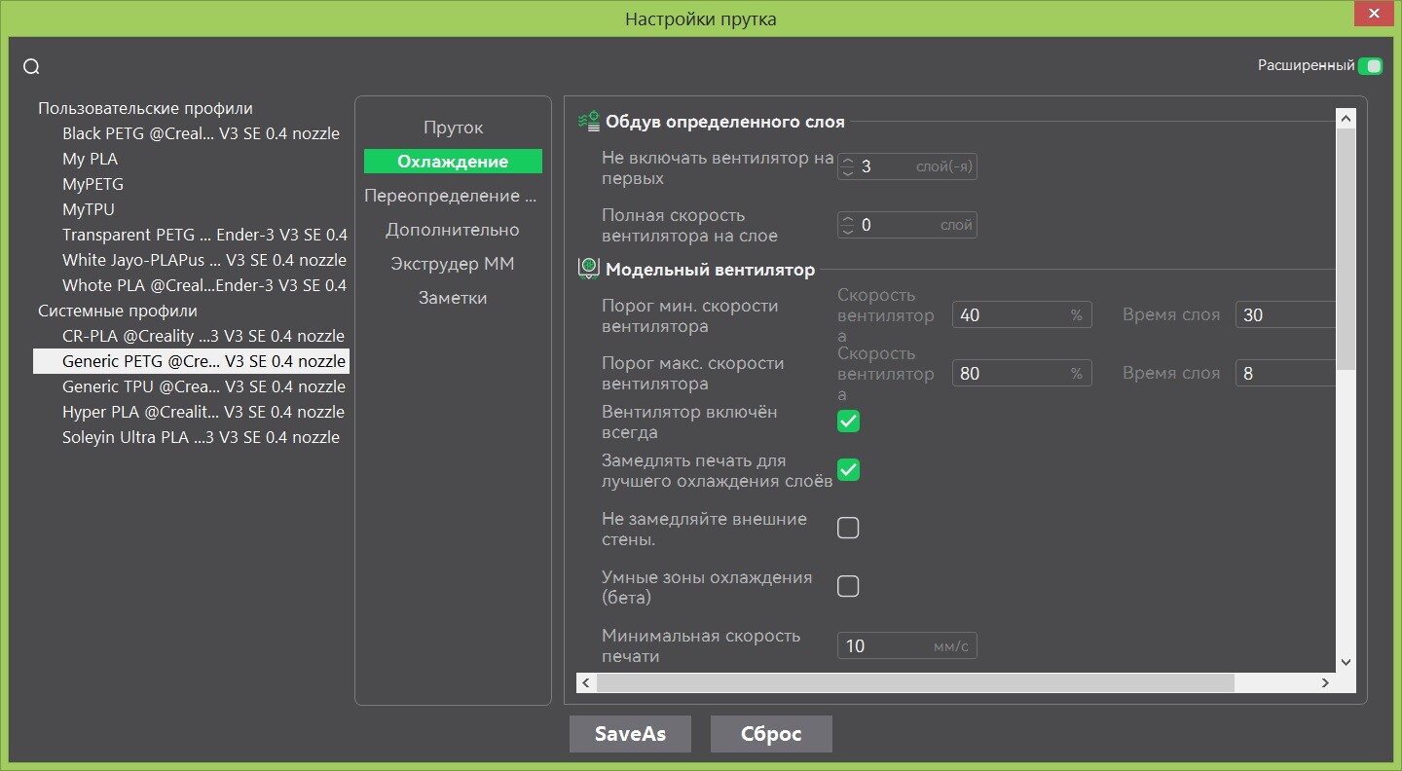This screenshot has width=1402, height=771.
Task: Click the vertical scrollbar thumb
Action: click(1346, 248)
